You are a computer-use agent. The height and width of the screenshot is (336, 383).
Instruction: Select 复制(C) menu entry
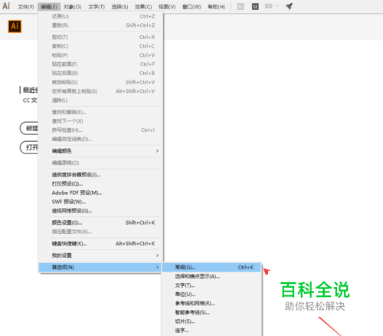[x=101, y=46]
